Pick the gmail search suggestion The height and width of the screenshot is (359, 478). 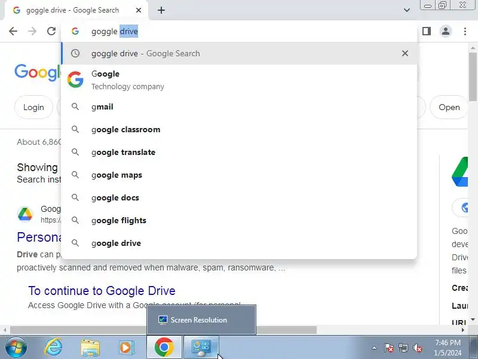pyautogui.click(x=239, y=107)
